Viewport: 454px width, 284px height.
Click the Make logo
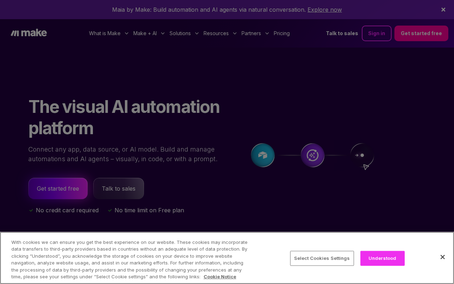point(29,33)
